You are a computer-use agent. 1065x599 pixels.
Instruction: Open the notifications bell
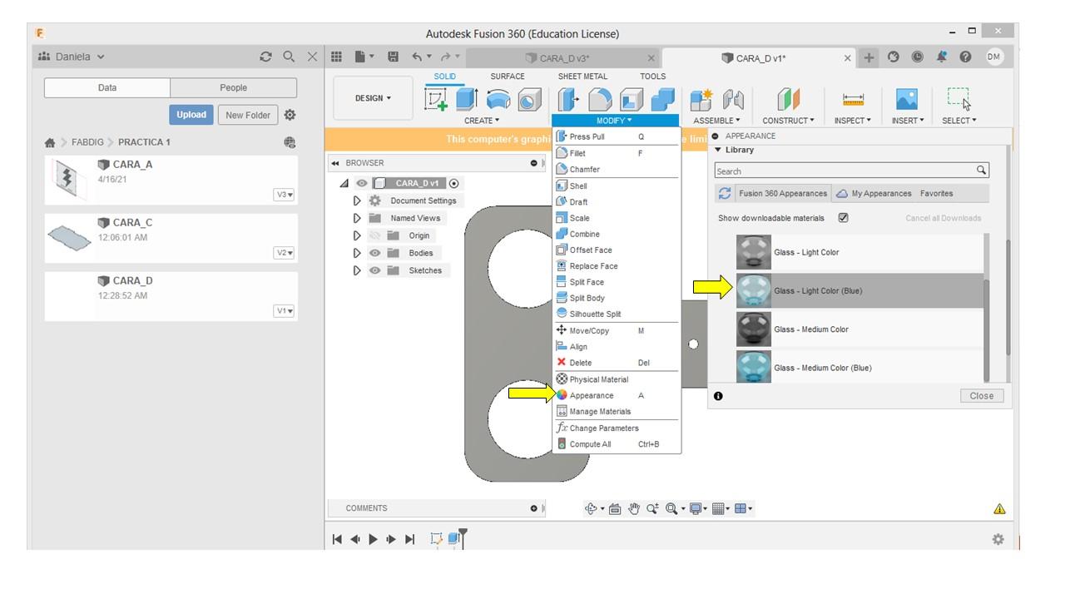click(942, 57)
